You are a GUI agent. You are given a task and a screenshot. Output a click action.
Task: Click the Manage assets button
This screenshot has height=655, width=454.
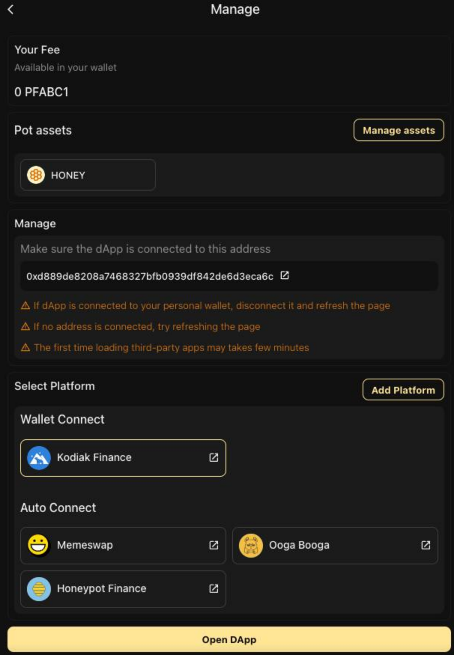click(399, 130)
